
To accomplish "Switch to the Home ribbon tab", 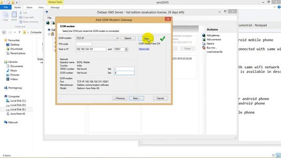I will click(x=18, y=7).
